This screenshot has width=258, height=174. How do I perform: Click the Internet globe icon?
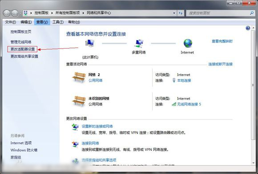click(188, 43)
